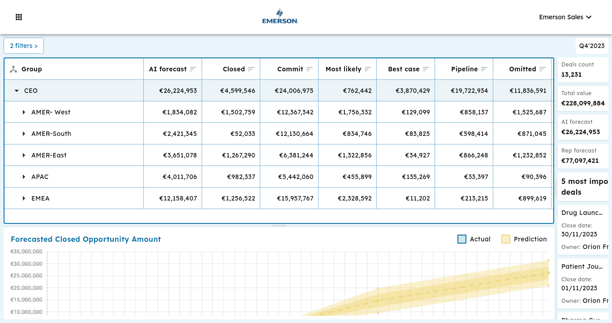Expand the AMER-South row
Viewport: 612px width, 323px height.
(x=24, y=134)
